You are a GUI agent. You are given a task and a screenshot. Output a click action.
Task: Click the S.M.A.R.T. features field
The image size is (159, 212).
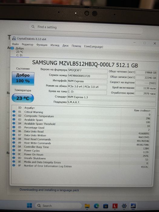(111, 103)
